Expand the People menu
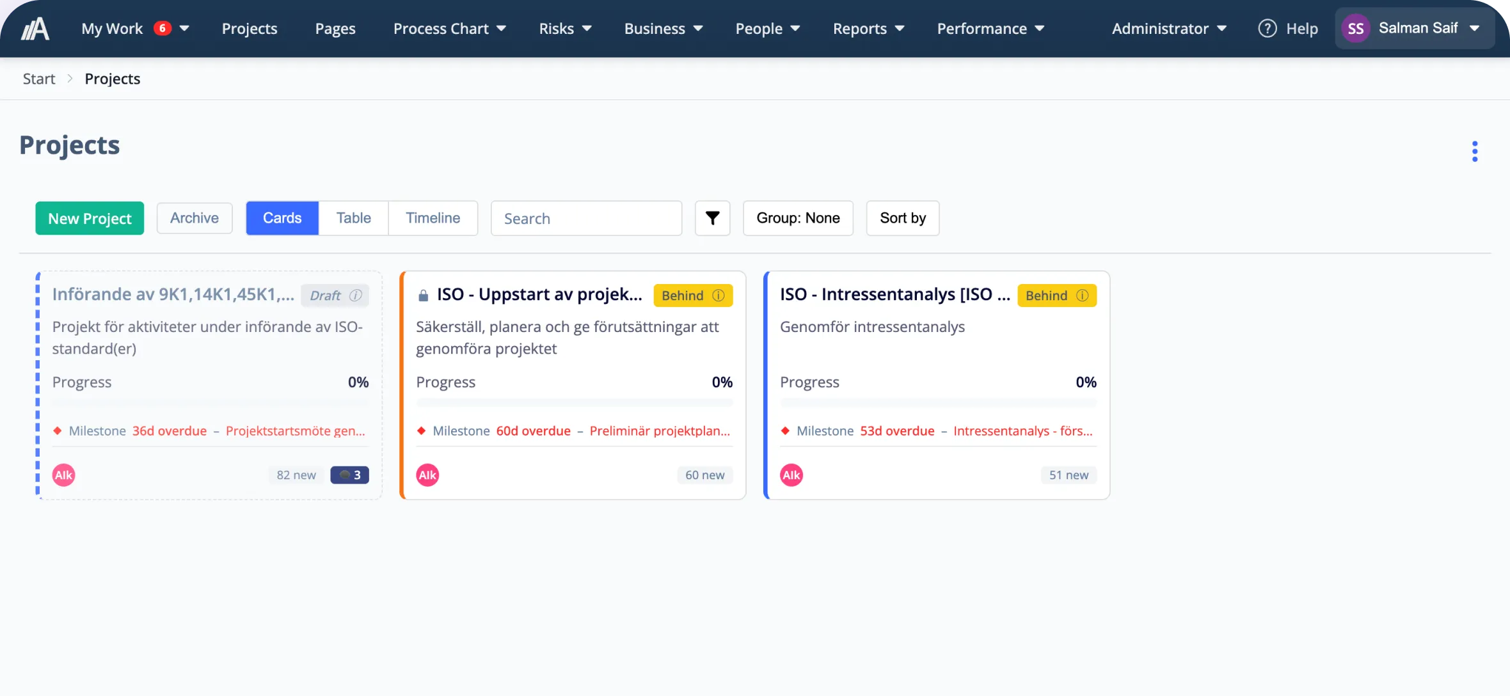Image resolution: width=1510 pixels, height=696 pixels. (768, 29)
